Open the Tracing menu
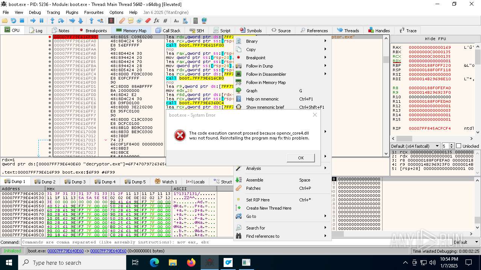Image resolution: width=481 pixels, height=270 pixels. pyautogui.click(x=53, y=12)
